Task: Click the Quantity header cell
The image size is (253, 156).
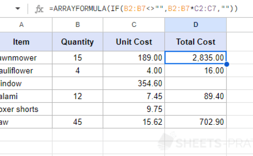Action: point(77,42)
